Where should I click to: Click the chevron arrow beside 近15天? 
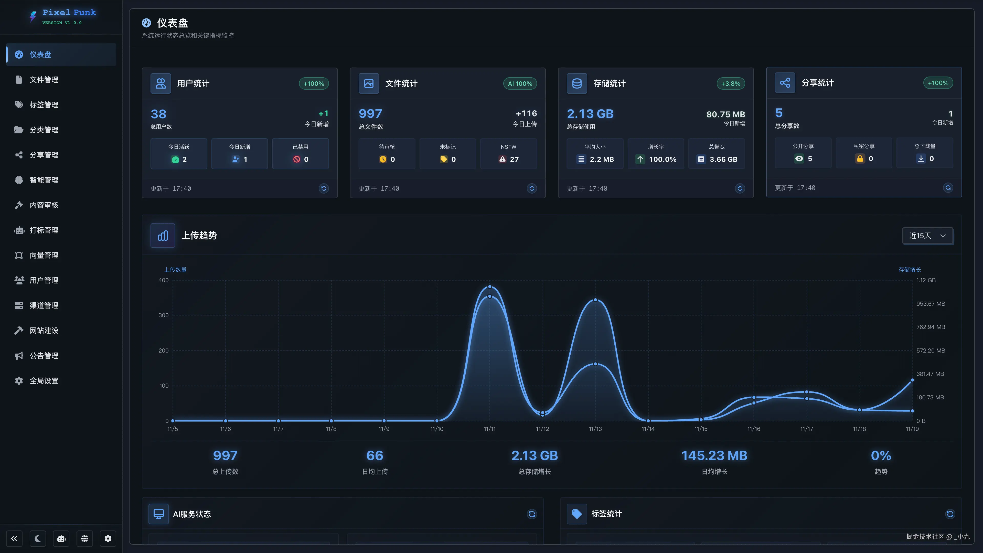[x=943, y=236]
